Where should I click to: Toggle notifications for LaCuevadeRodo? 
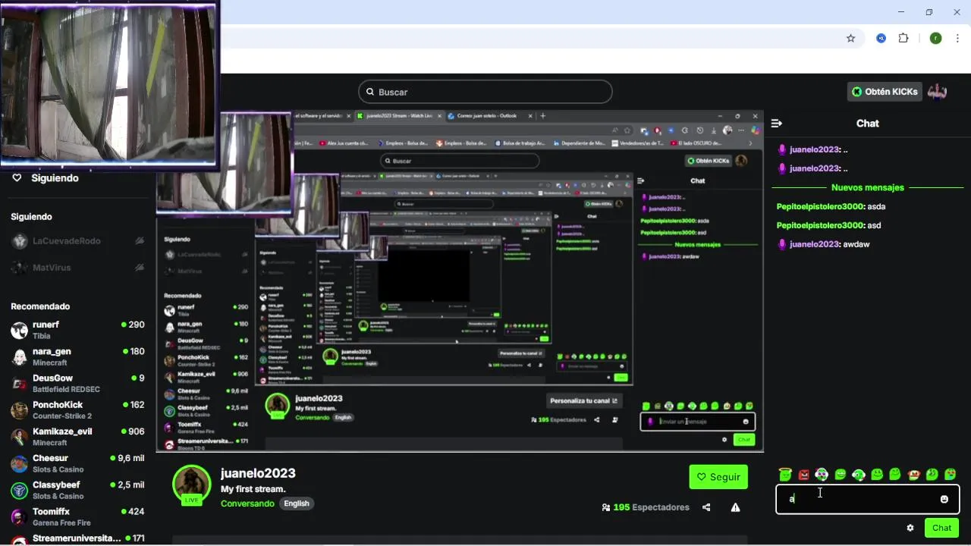click(140, 240)
